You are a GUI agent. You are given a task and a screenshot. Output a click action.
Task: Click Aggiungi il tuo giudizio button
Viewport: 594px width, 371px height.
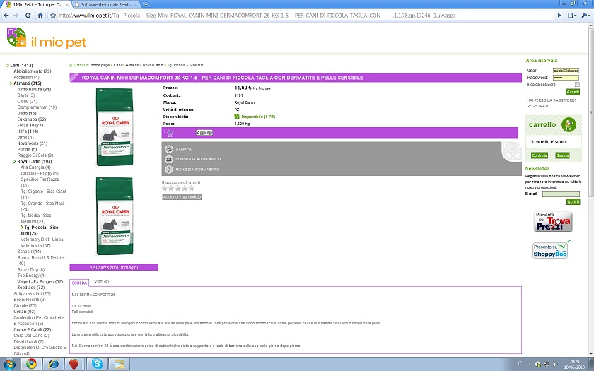[x=182, y=197]
